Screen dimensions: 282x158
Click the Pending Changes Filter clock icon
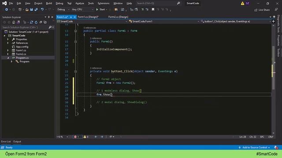point(25,22)
